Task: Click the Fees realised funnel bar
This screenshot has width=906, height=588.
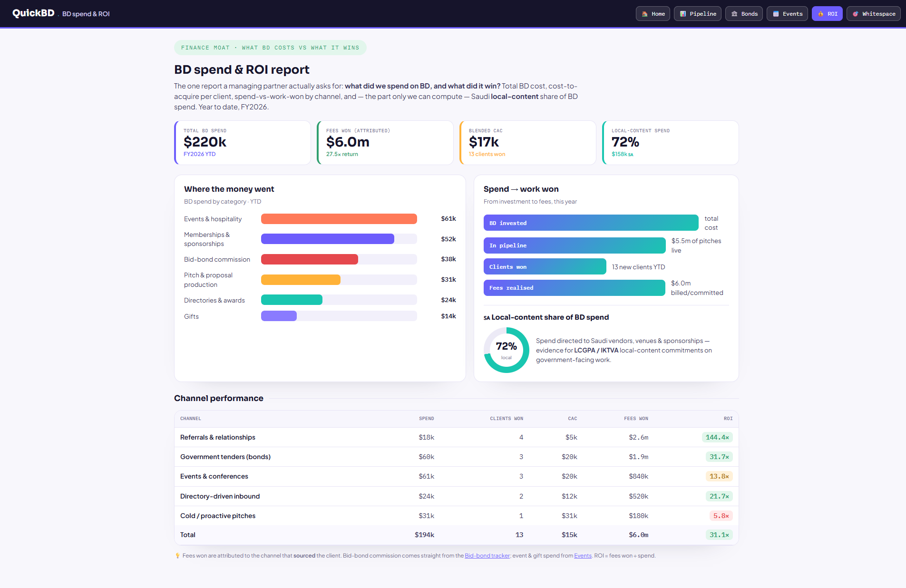Action: (x=575, y=288)
